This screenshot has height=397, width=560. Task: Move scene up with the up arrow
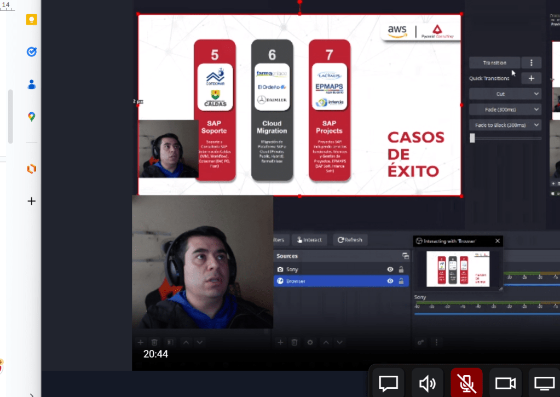(x=186, y=342)
